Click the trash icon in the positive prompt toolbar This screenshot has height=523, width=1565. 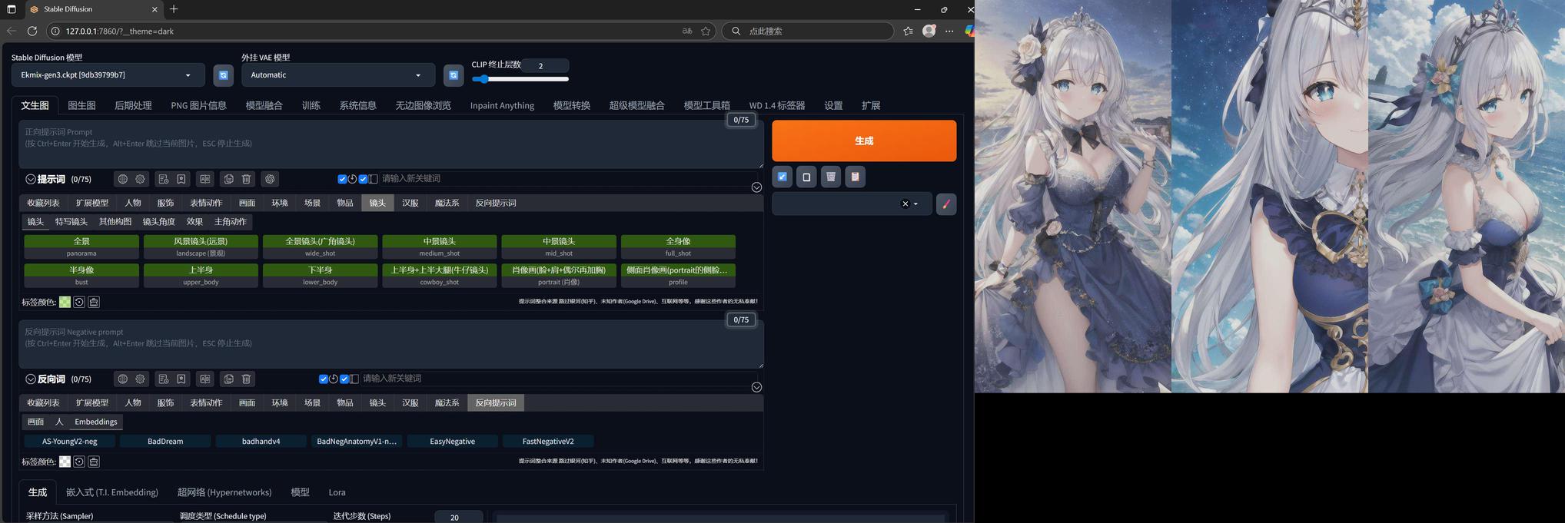coord(247,179)
